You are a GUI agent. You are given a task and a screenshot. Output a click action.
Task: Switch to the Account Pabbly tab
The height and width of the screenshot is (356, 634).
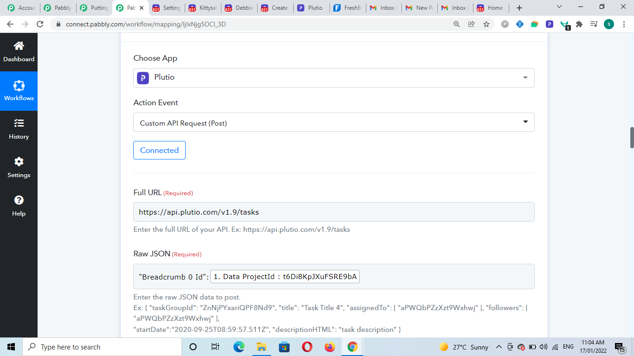(21, 8)
